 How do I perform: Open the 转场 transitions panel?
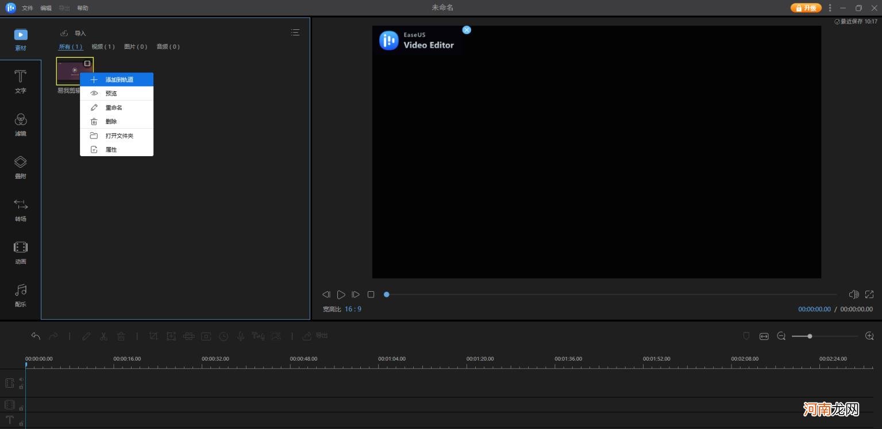coord(21,210)
